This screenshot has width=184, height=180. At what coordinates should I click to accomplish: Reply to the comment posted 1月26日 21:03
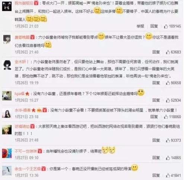click(154, 26)
